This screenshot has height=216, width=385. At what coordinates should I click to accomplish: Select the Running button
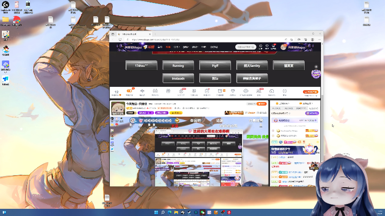pyautogui.click(x=178, y=66)
